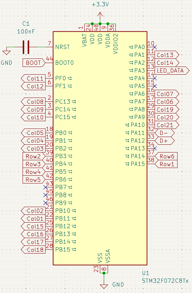Screen dimensions: 192x293
Task: Click the C1 reference text
Action: pos(26,24)
